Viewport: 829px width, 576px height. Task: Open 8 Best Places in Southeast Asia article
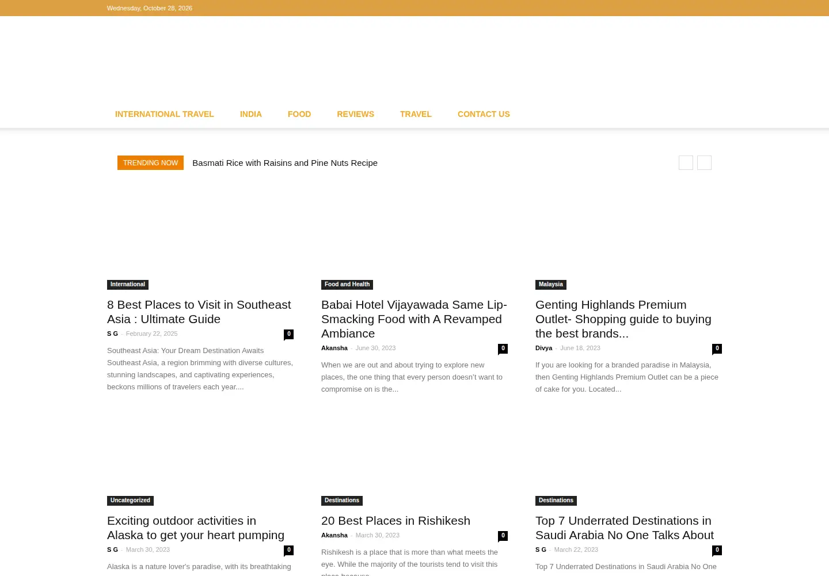tap(199, 312)
